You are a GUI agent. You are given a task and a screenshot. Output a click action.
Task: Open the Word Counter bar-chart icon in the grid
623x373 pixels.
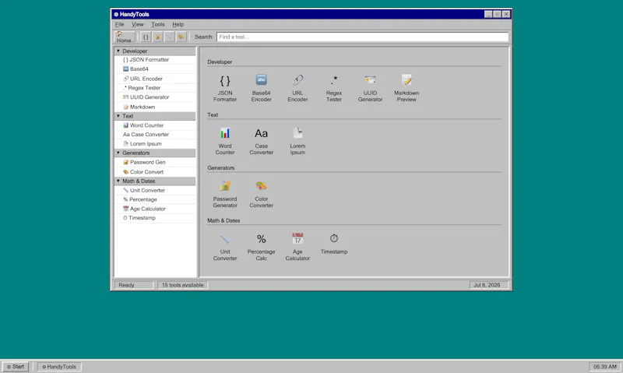[225, 141]
